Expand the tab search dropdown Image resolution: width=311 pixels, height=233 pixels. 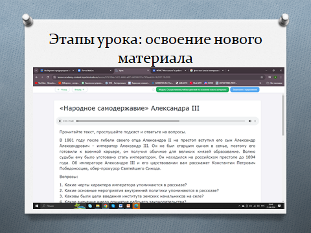click(36, 71)
